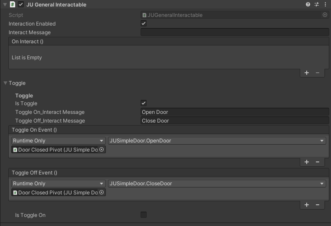Check the Is Toggle On box
Image resolution: width=331 pixels, height=226 pixels.
[x=144, y=215]
